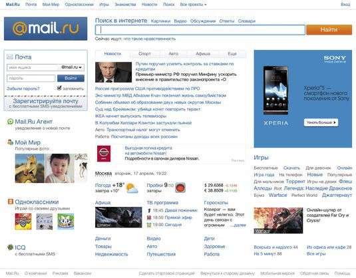356x278 pixels.
Task: Open Вакансии in the footer
Action: tap(83, 273)
